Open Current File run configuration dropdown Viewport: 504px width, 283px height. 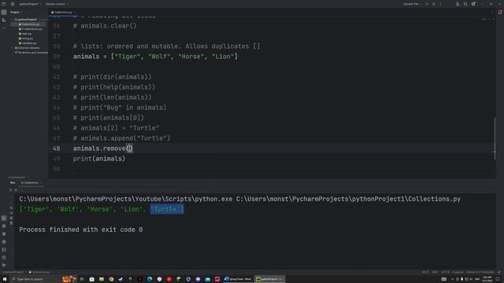pyautogui.click(x=412, y=4)
